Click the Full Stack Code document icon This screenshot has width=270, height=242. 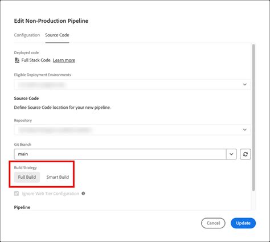point(17,60)
